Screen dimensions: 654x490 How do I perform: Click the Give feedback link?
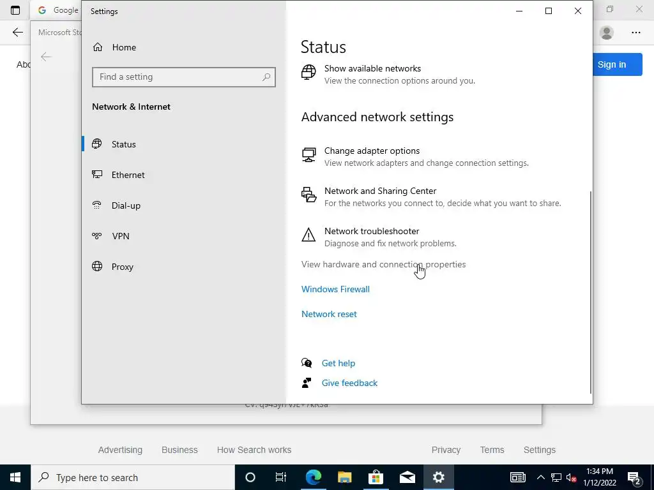tap(349, 383)
